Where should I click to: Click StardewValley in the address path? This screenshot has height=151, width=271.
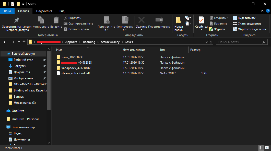(110, 42)
